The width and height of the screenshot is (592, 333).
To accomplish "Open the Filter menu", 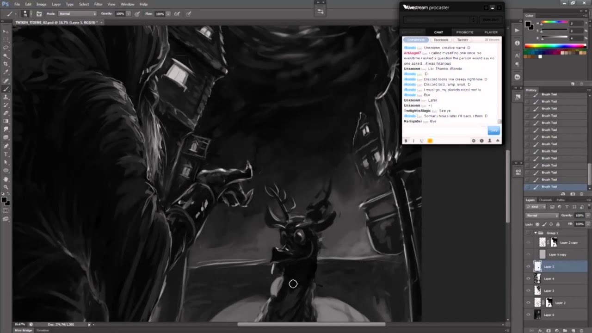I will [x=98, y=4].
